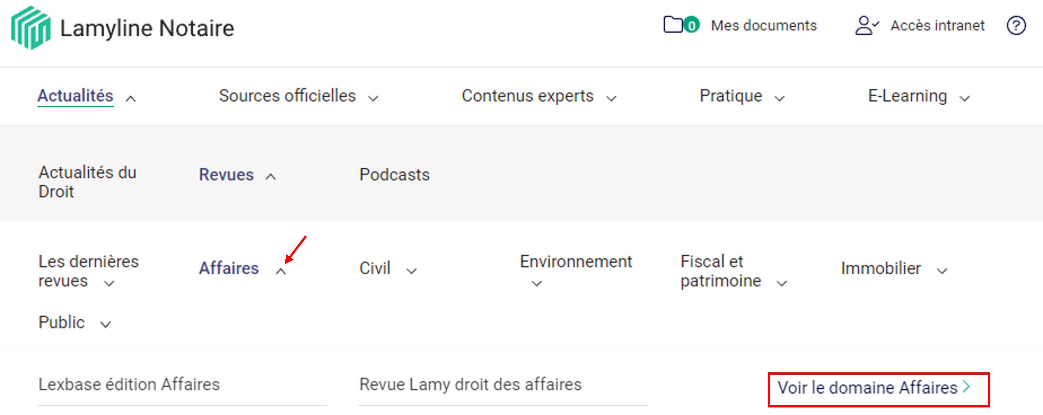Open the help question mark icon
The height and width of the screenshot is (415, 1043).
pos(1016,26)
